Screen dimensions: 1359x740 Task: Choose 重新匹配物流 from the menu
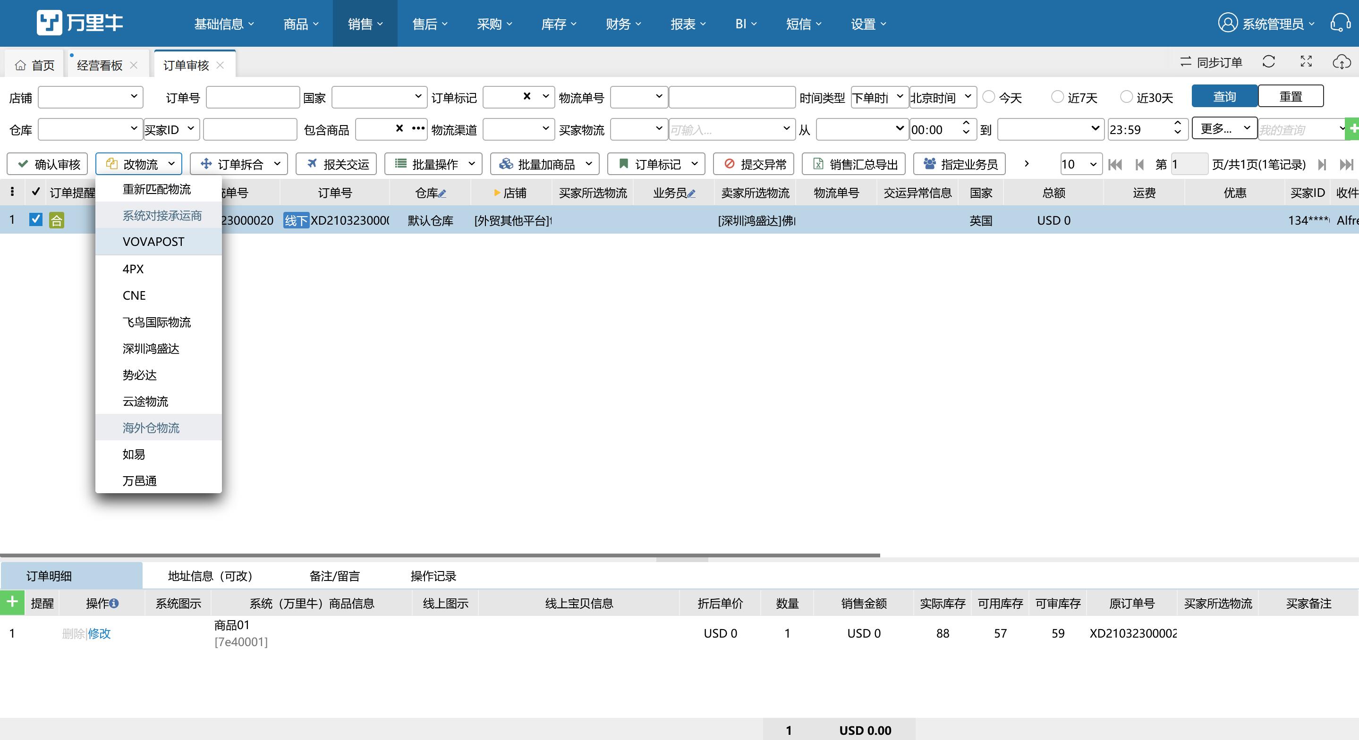click(x=158, y=189)
